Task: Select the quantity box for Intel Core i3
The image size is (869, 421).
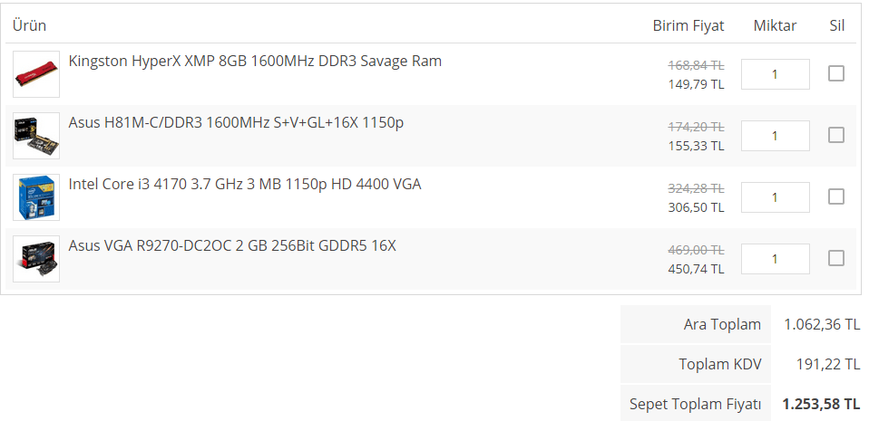Action: 775,197
